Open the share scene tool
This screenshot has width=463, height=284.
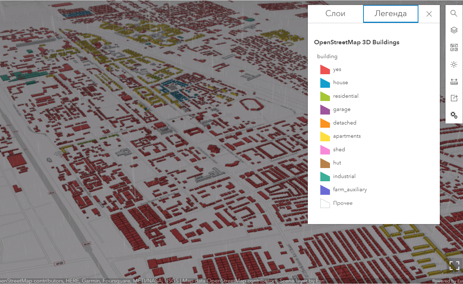pos(454,98)
